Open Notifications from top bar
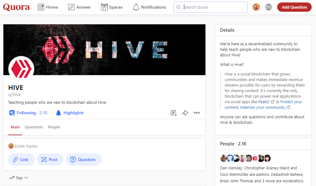The width and height of the screenshot is (316, 186). pyautogui.click(x=150, y=7)
